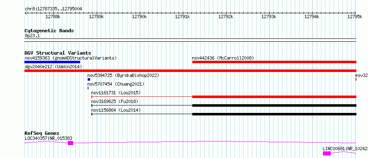Click the Cytogenetic Bands track title
The image size is (368, 158).
pyautogui.click(x=49, y=31)
